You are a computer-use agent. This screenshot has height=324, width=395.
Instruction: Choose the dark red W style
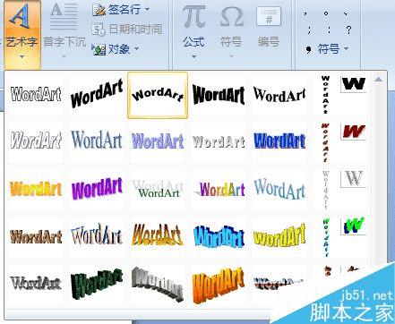coord(354,132)
